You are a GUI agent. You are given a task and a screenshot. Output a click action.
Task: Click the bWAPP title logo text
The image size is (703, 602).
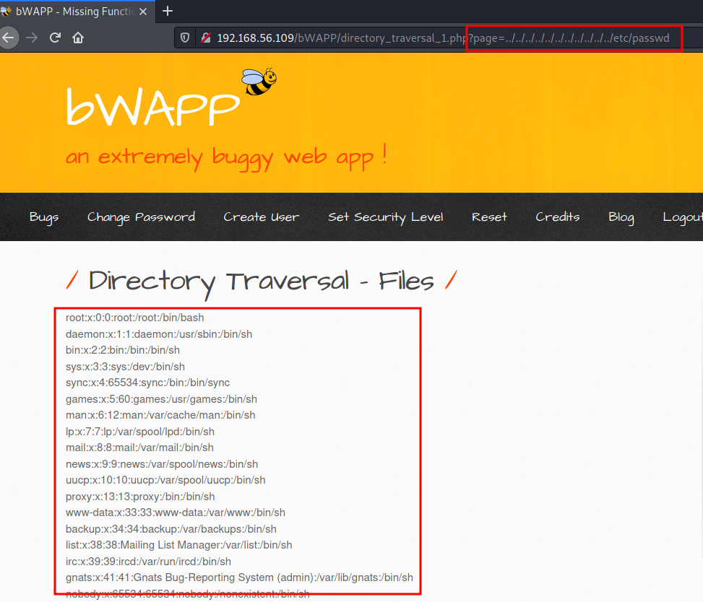(153, 107)
